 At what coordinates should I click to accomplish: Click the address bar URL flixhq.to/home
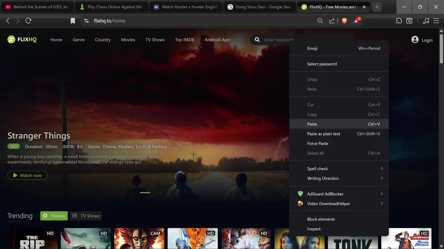pyautogui.click(x=110, y=21)
